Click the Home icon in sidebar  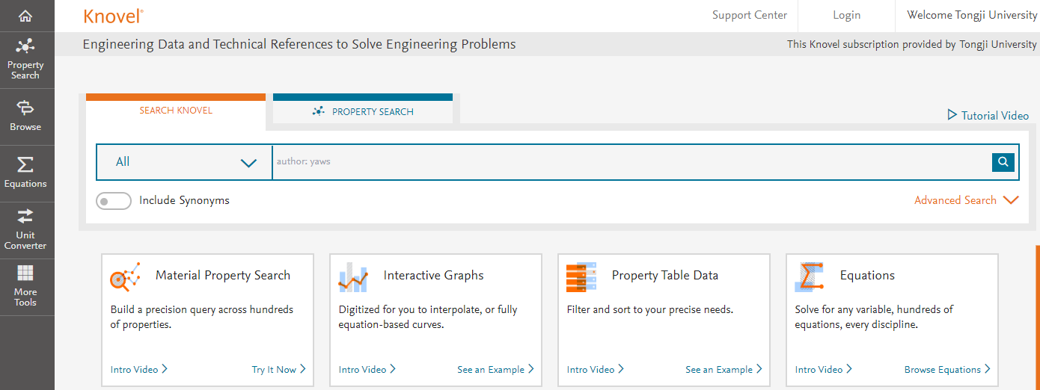click(x=25, y=16)
